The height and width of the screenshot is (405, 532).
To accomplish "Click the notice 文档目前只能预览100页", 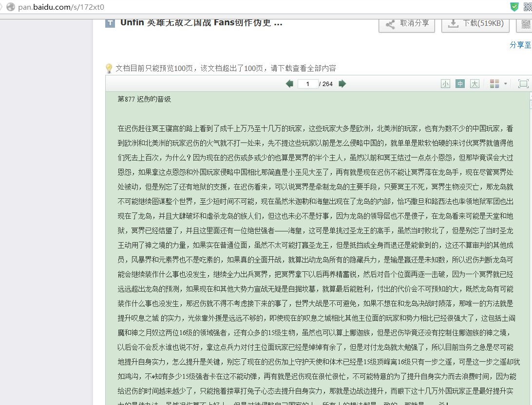I will (226, 69).
